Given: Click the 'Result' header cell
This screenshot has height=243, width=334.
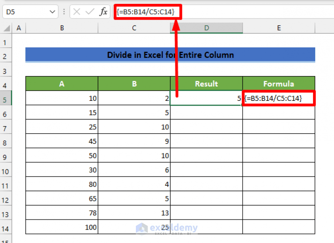Looking at the screenshot, I should click(206, 83).
